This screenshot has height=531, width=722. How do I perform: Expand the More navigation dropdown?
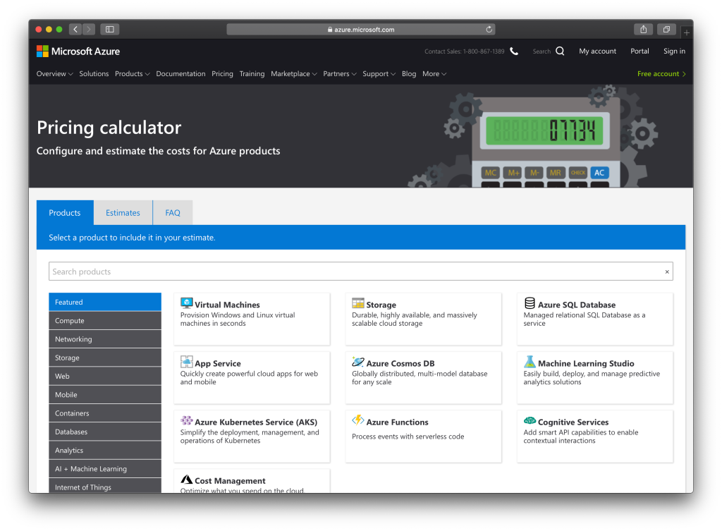[x=434, y=73]
